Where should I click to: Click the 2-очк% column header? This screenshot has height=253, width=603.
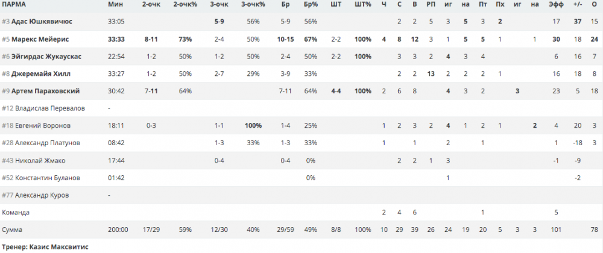coord(182,5)
